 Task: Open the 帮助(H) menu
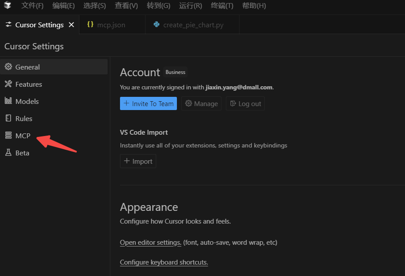(x=254, y=5)
